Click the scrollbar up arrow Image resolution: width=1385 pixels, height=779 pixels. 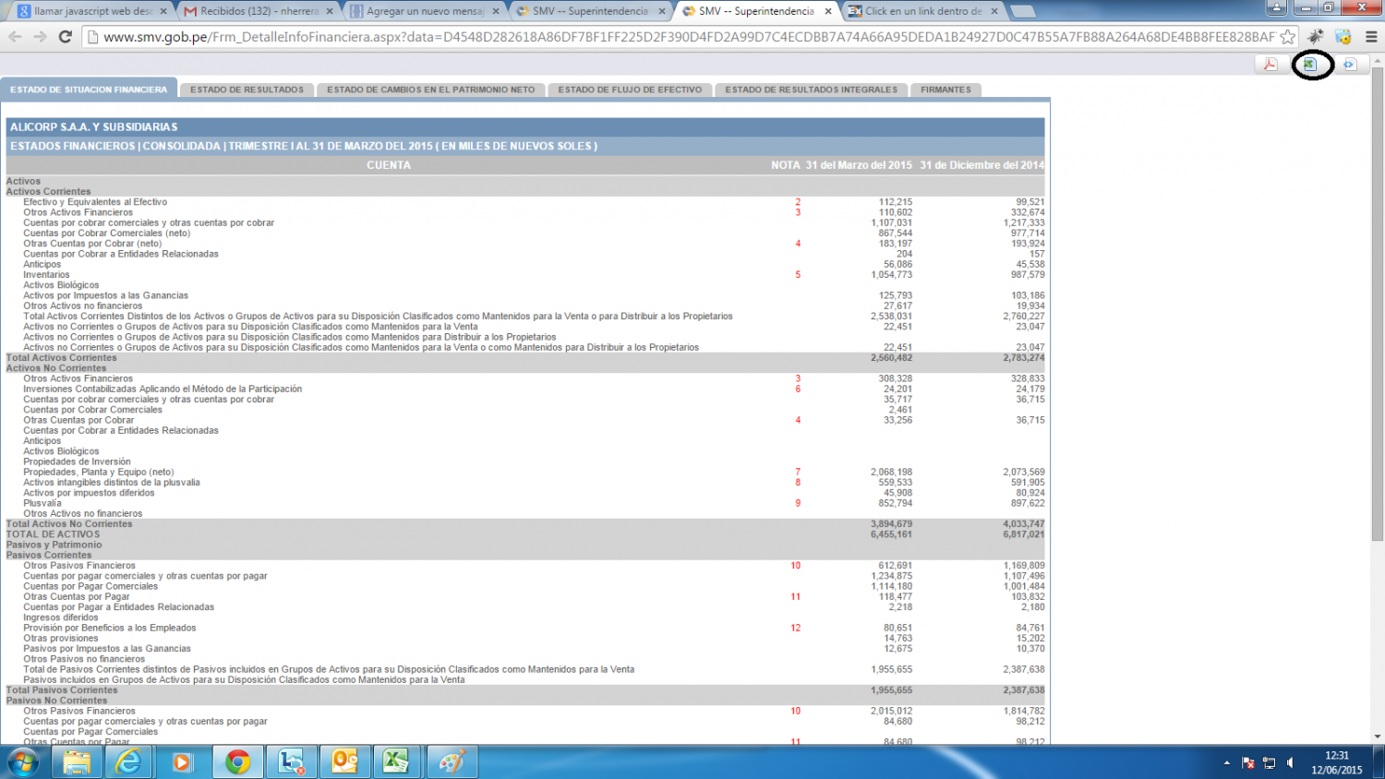coord(1378,60)
